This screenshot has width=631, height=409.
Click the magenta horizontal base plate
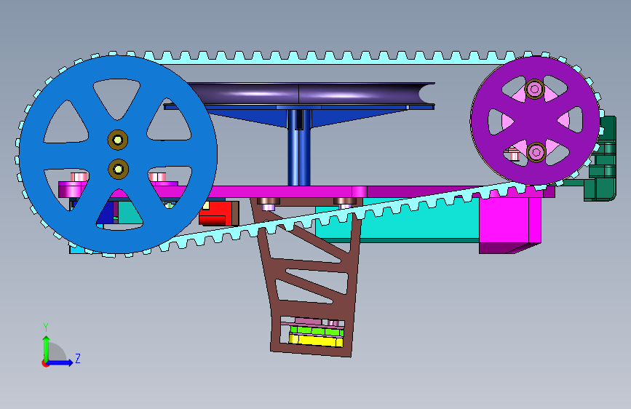point(362,191)
